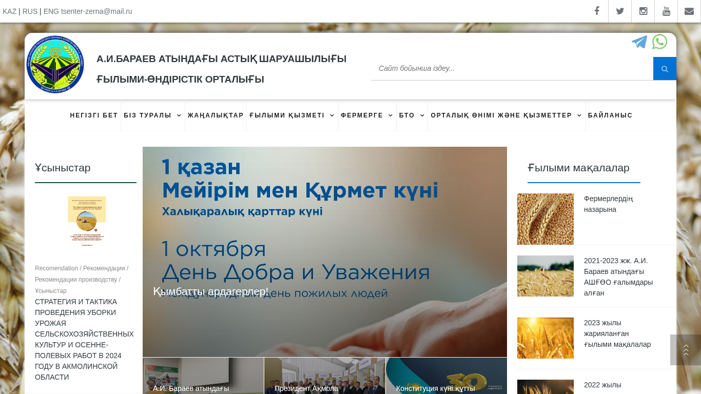Click the site title А.И.БАРАЕВ АТЫНДАҒЫ АСТЫҚ ШАРУАШЫЛЫҒЫ
701x394 pixels.
pyautogui.click(x=222, y=69)
